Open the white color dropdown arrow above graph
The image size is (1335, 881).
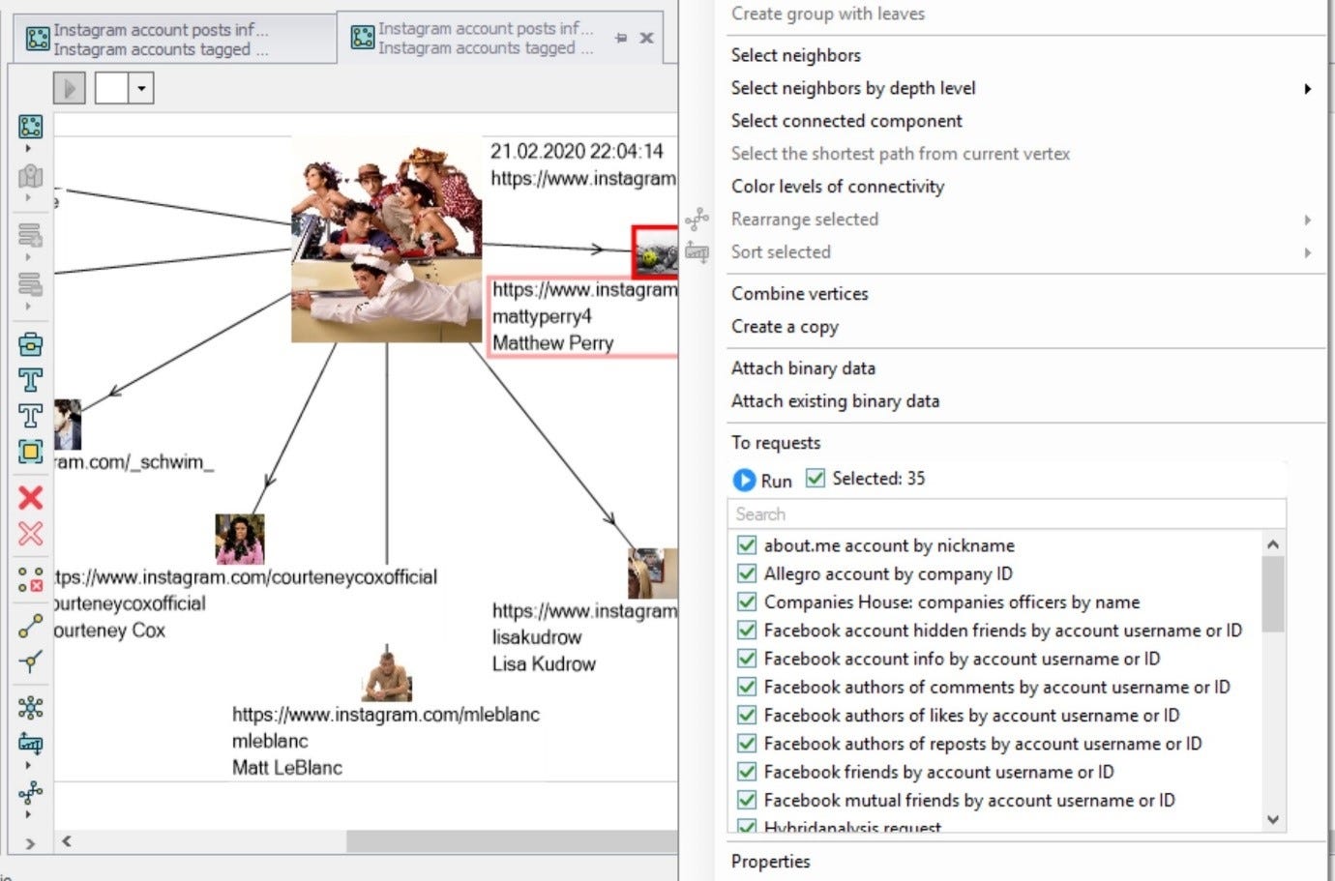coord(141,88)
